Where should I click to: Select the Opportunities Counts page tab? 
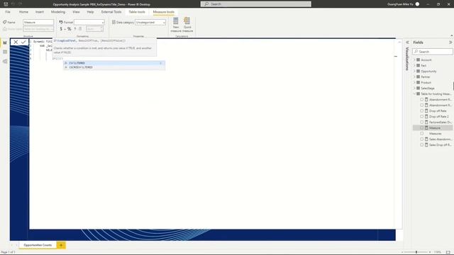38,245
